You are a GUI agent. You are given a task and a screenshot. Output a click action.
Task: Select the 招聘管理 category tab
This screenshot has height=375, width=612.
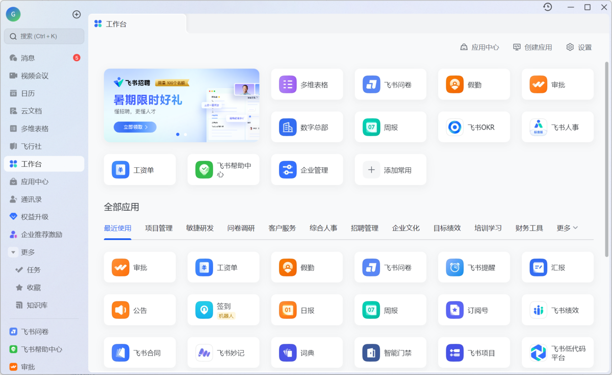pos(365,228)
